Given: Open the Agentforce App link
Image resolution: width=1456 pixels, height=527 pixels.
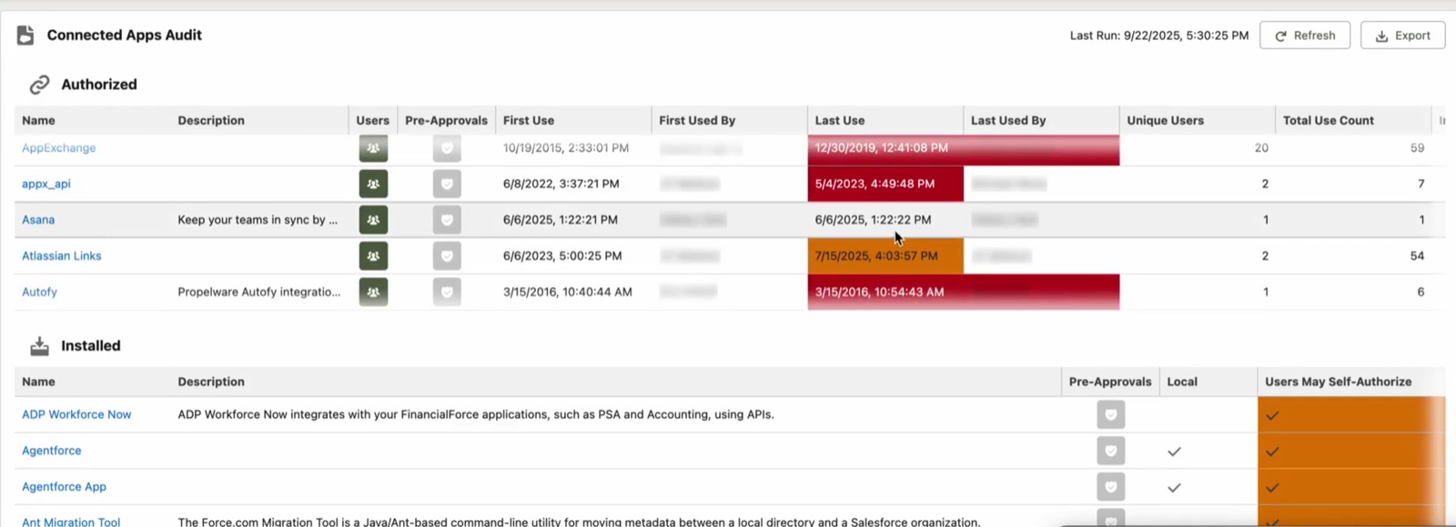Looking at the screenshot, I should [x=64, y=487].
